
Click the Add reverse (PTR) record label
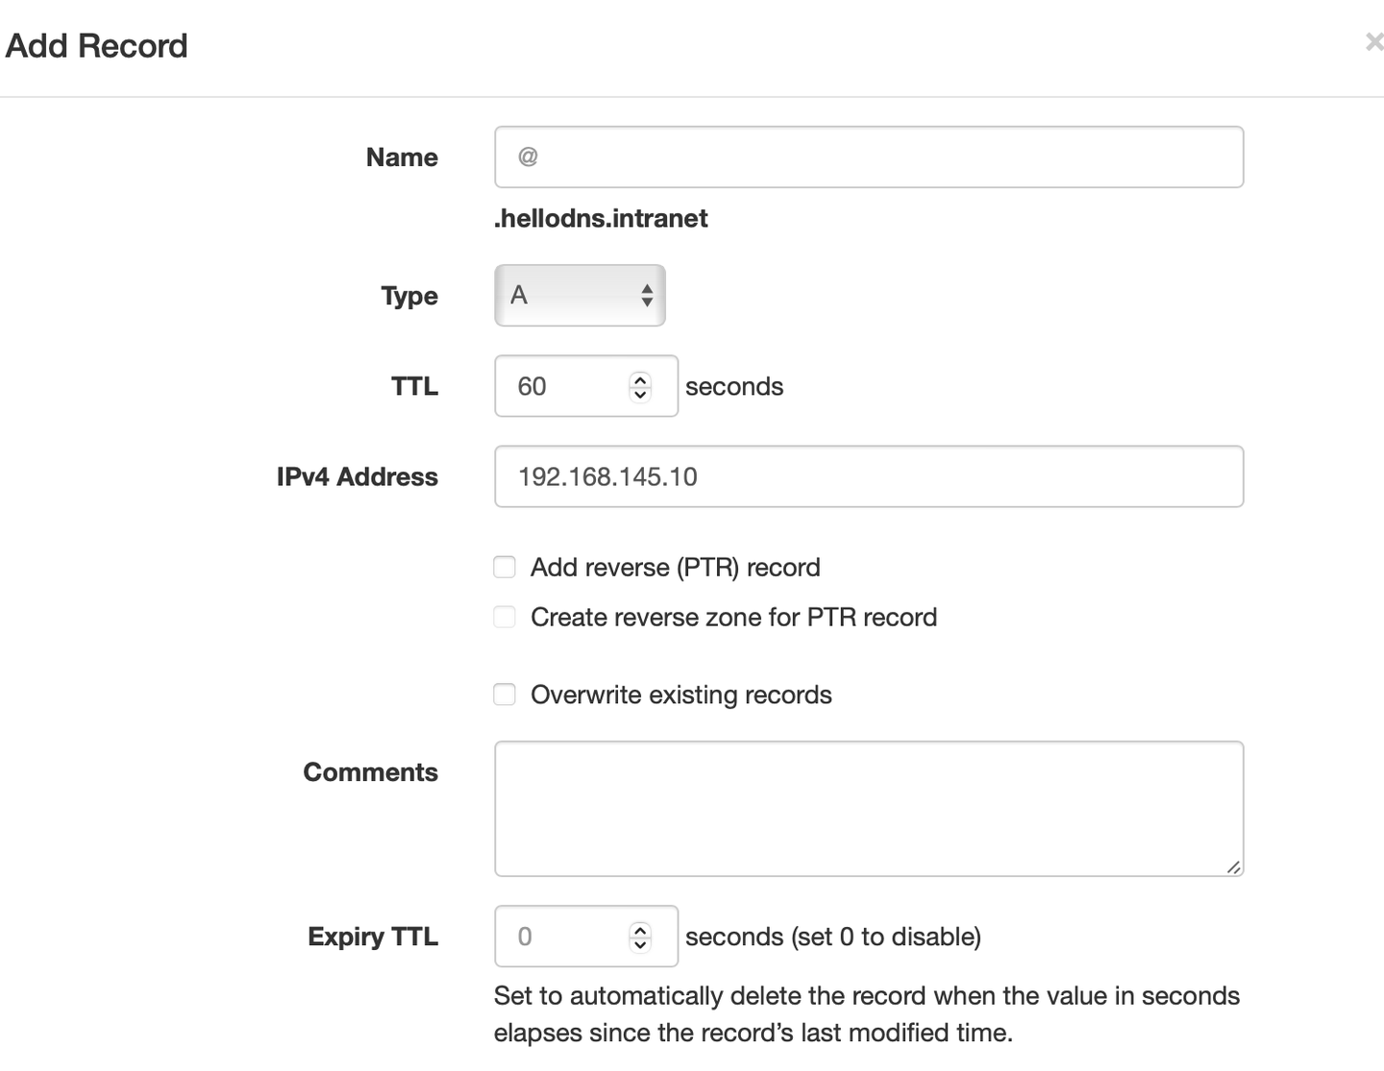676,568
